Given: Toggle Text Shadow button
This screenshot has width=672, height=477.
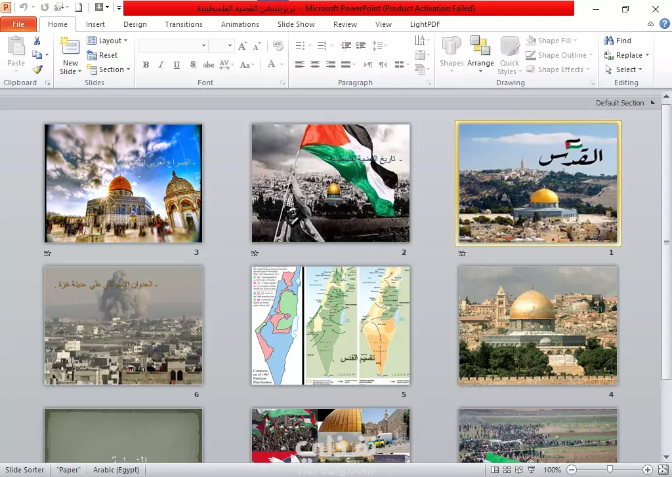Looking at the screenshot, I should pyautogui.click(x=193, y=65).
